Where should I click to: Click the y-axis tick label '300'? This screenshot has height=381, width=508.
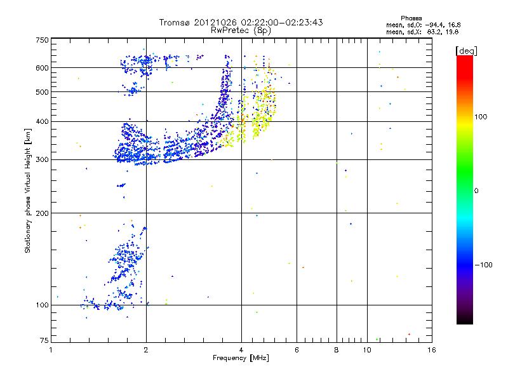42,160
